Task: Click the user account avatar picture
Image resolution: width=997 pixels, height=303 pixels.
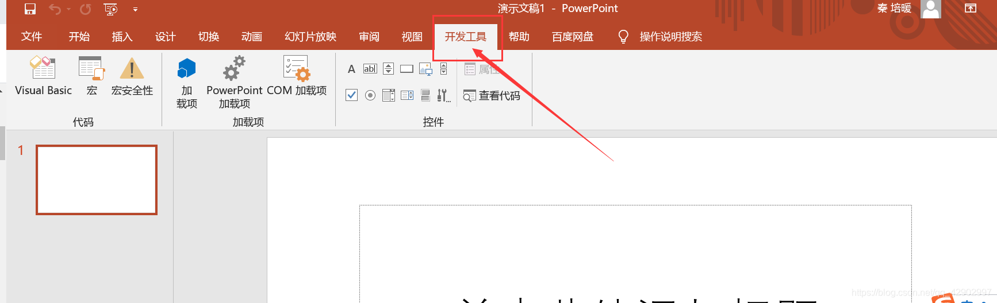Action: pyautogui.click(x=931, y=9)
